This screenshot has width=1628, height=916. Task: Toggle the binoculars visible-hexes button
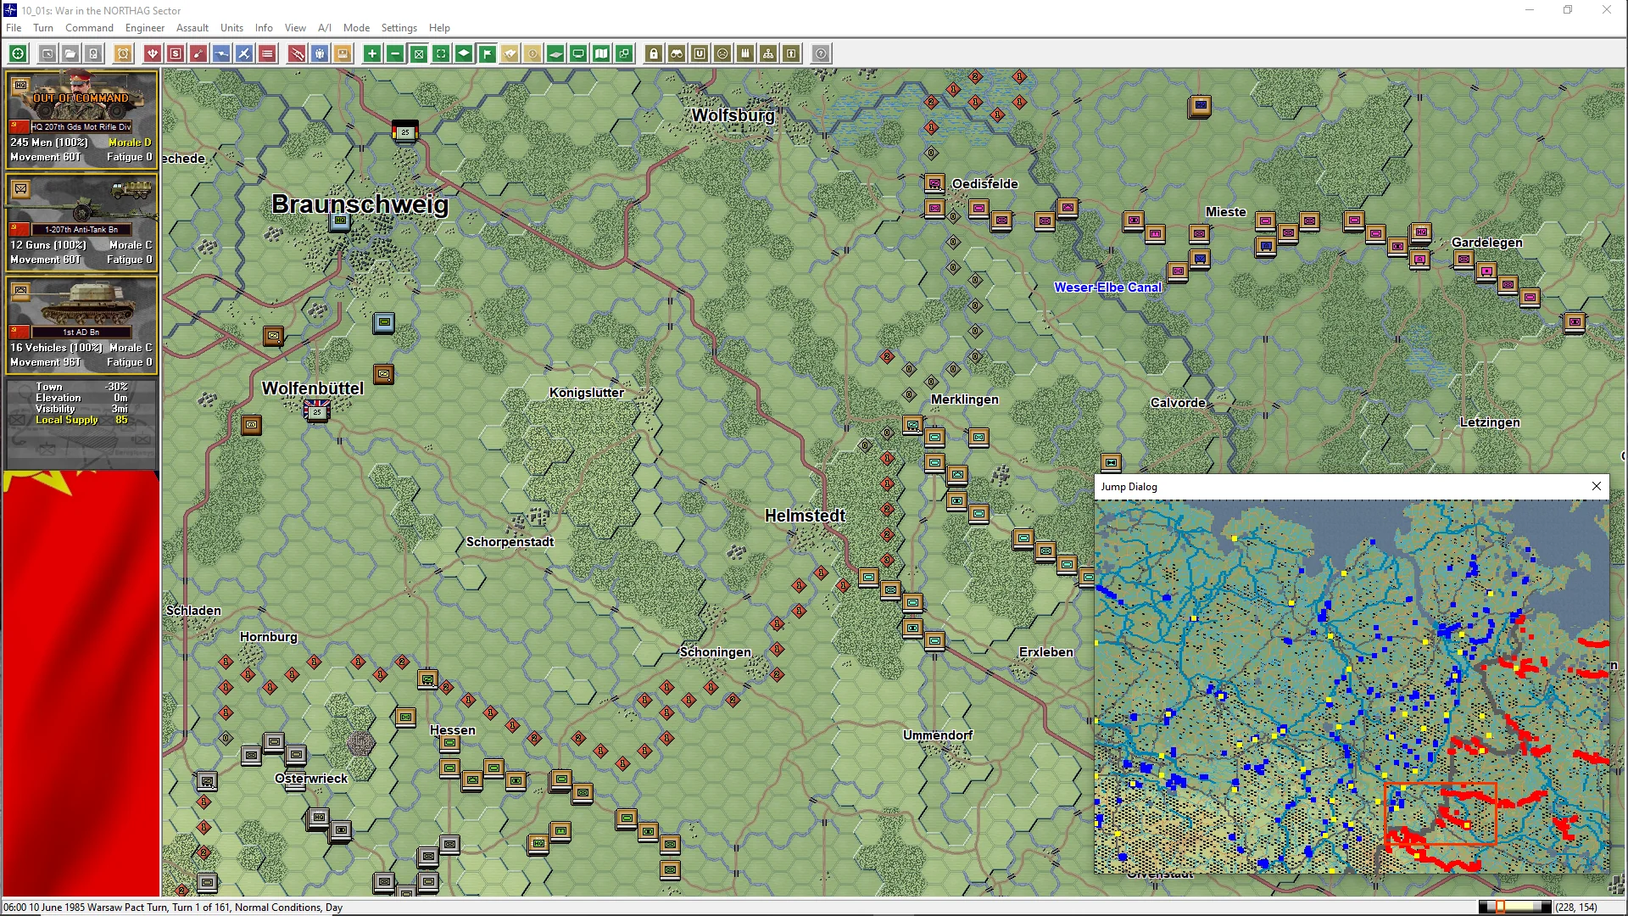(x=677, y=54)
